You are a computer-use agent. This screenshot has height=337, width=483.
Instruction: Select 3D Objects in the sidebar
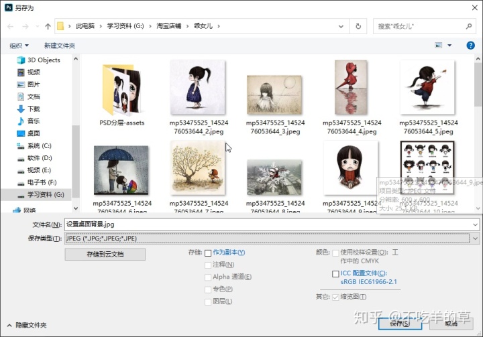(x=38, y=60)
